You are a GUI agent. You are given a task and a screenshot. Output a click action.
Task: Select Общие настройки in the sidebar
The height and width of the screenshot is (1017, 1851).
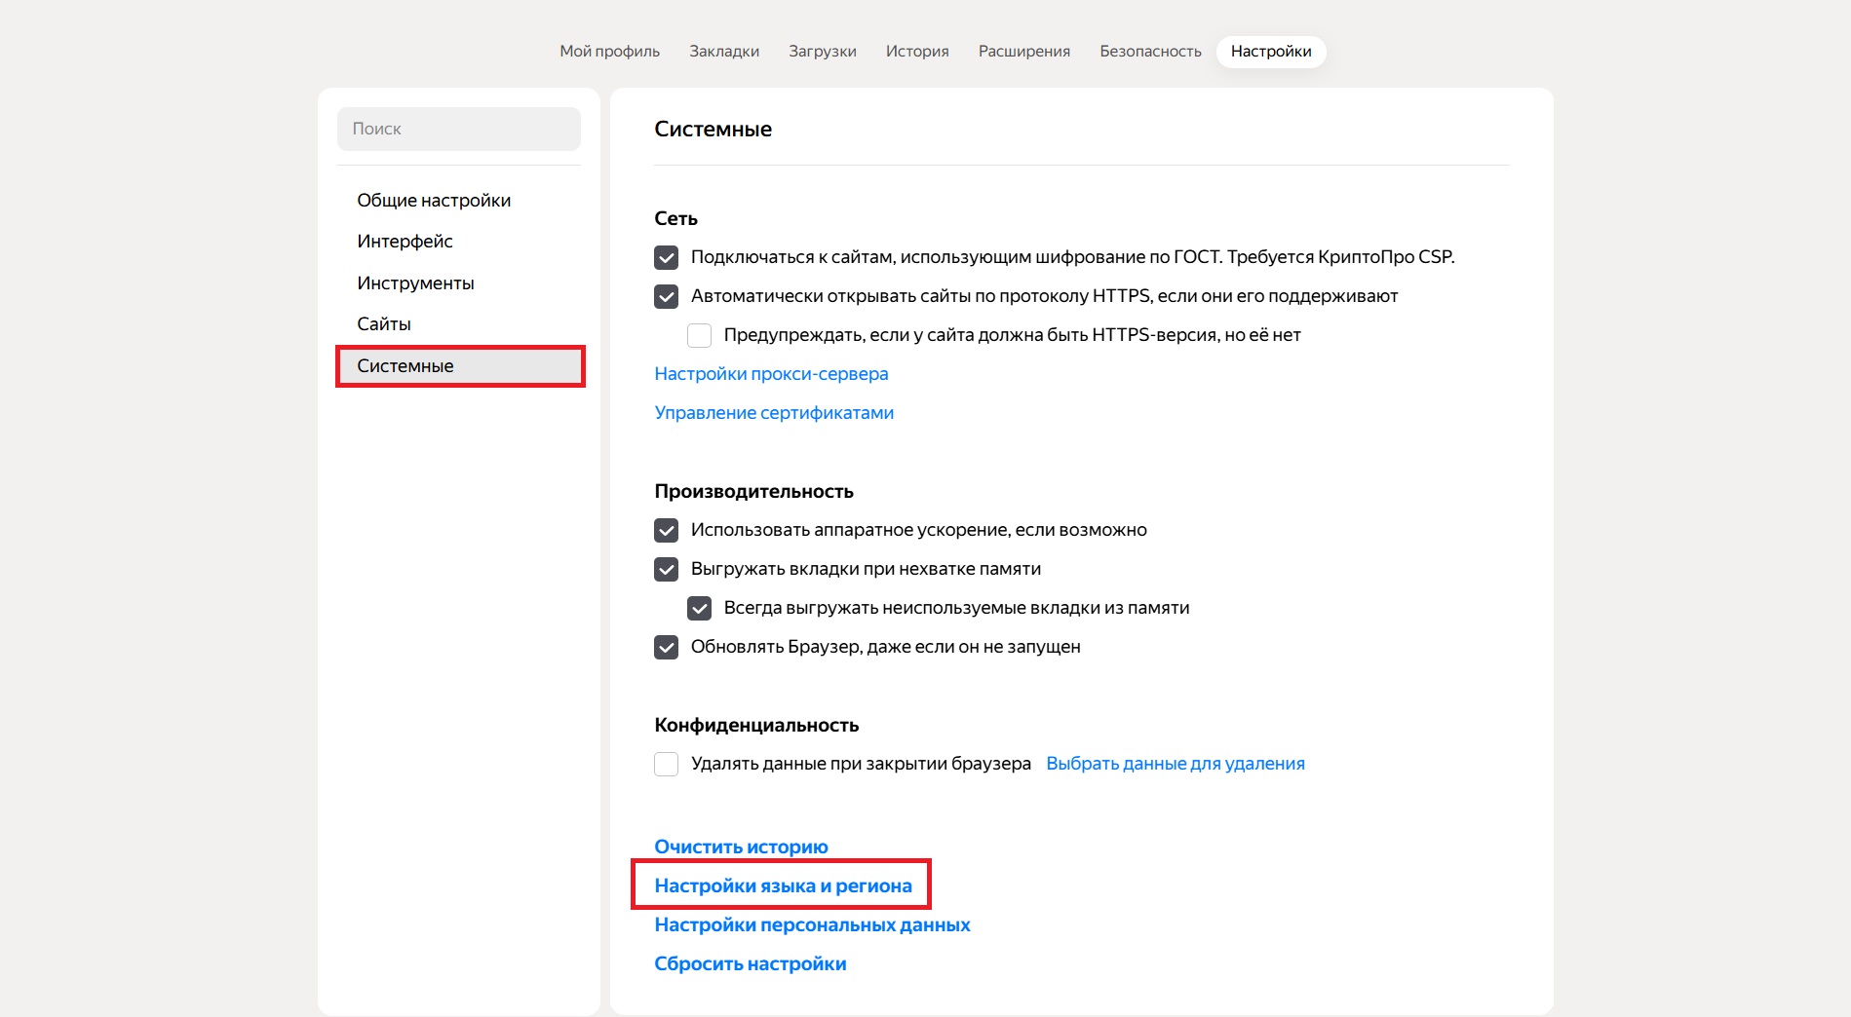click(434, 201)
